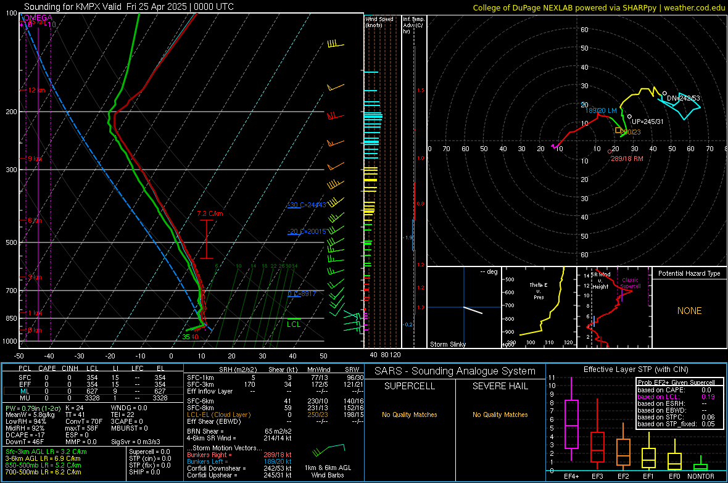
Task: Click the SUPERCELL column header
Action: [410, 386]
